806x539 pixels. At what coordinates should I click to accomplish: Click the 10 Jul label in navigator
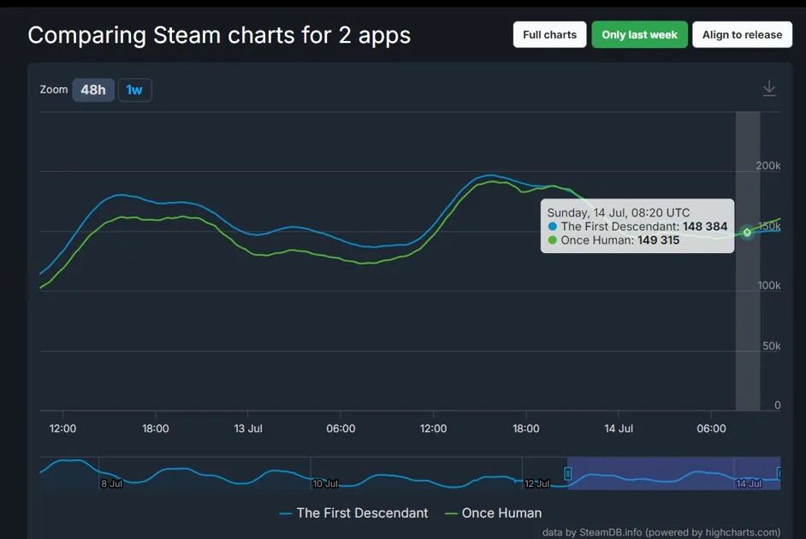(x=325, y=483)
